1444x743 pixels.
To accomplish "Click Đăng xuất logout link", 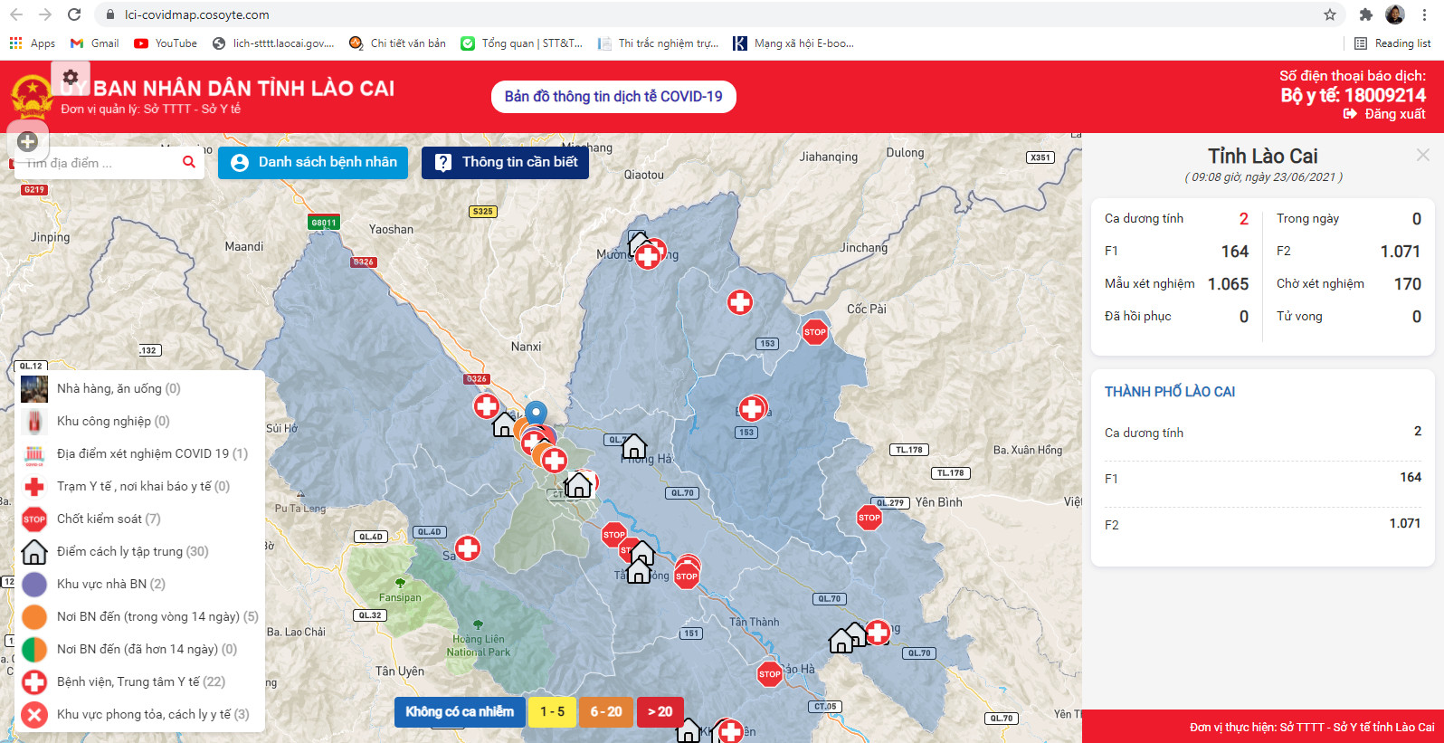I will tap(1384, 114).
